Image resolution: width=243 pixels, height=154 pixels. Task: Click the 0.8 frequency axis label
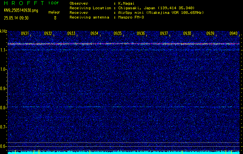pos(3,108)
